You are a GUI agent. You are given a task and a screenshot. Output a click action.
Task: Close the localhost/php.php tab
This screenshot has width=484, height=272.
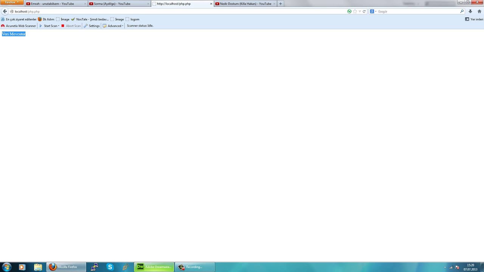tap(211, 4)
